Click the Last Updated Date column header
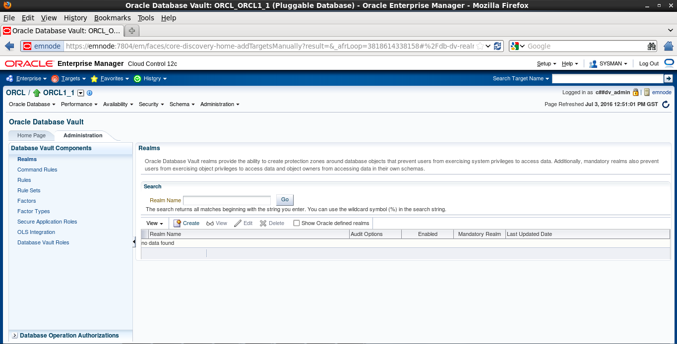677x344 pixels. pyautogui.click(x=588, y=234)
